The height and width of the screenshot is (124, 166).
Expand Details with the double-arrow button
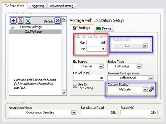coord(58,21)
